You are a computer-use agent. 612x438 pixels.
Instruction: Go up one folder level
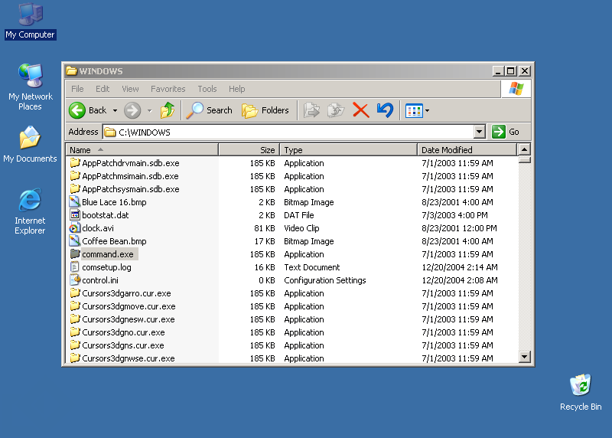pos(168,110)
